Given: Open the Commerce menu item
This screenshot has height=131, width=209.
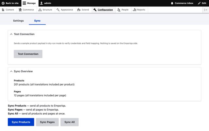Looking at the screenshot, I should (x=28, y=10).
